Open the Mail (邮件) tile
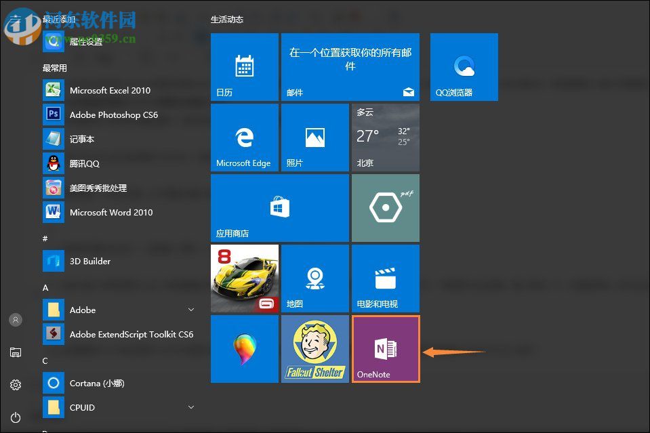Viewport: 650px width, 433px height. pos(350,67)
